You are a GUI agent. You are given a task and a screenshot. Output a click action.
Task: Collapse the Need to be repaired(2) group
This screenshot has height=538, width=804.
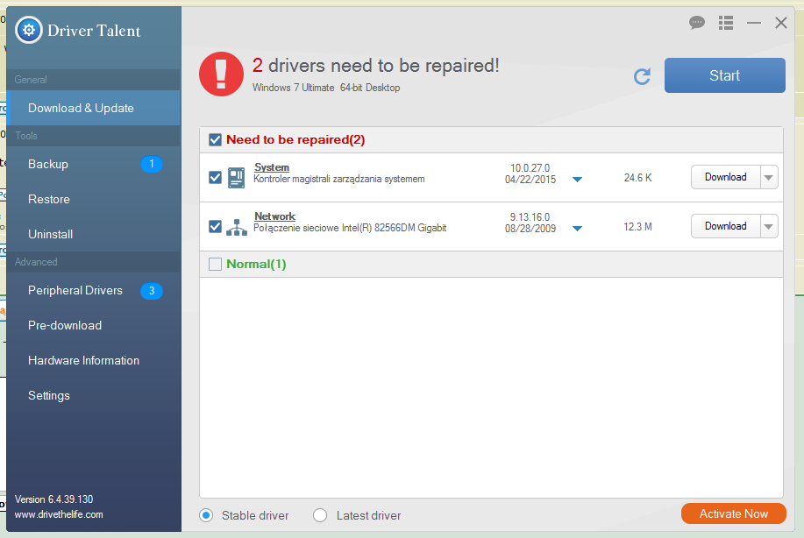click(x=295, y=140)
